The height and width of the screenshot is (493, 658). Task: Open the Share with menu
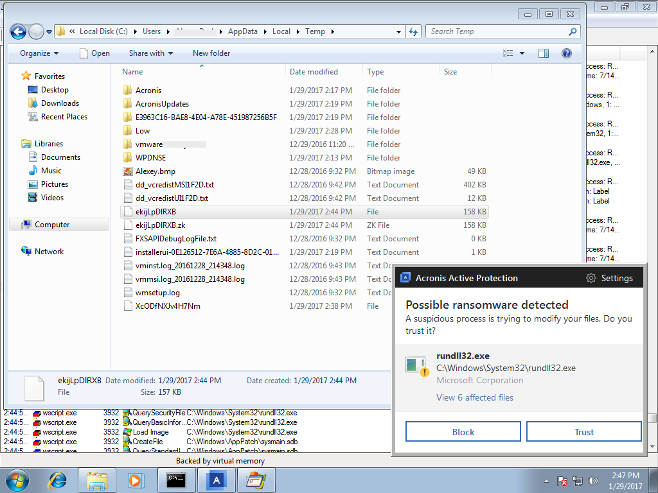point(151,53)
